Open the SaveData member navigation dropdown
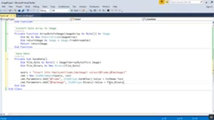The width and height of the screenshot is (214, 120). [x=177, y=19]
